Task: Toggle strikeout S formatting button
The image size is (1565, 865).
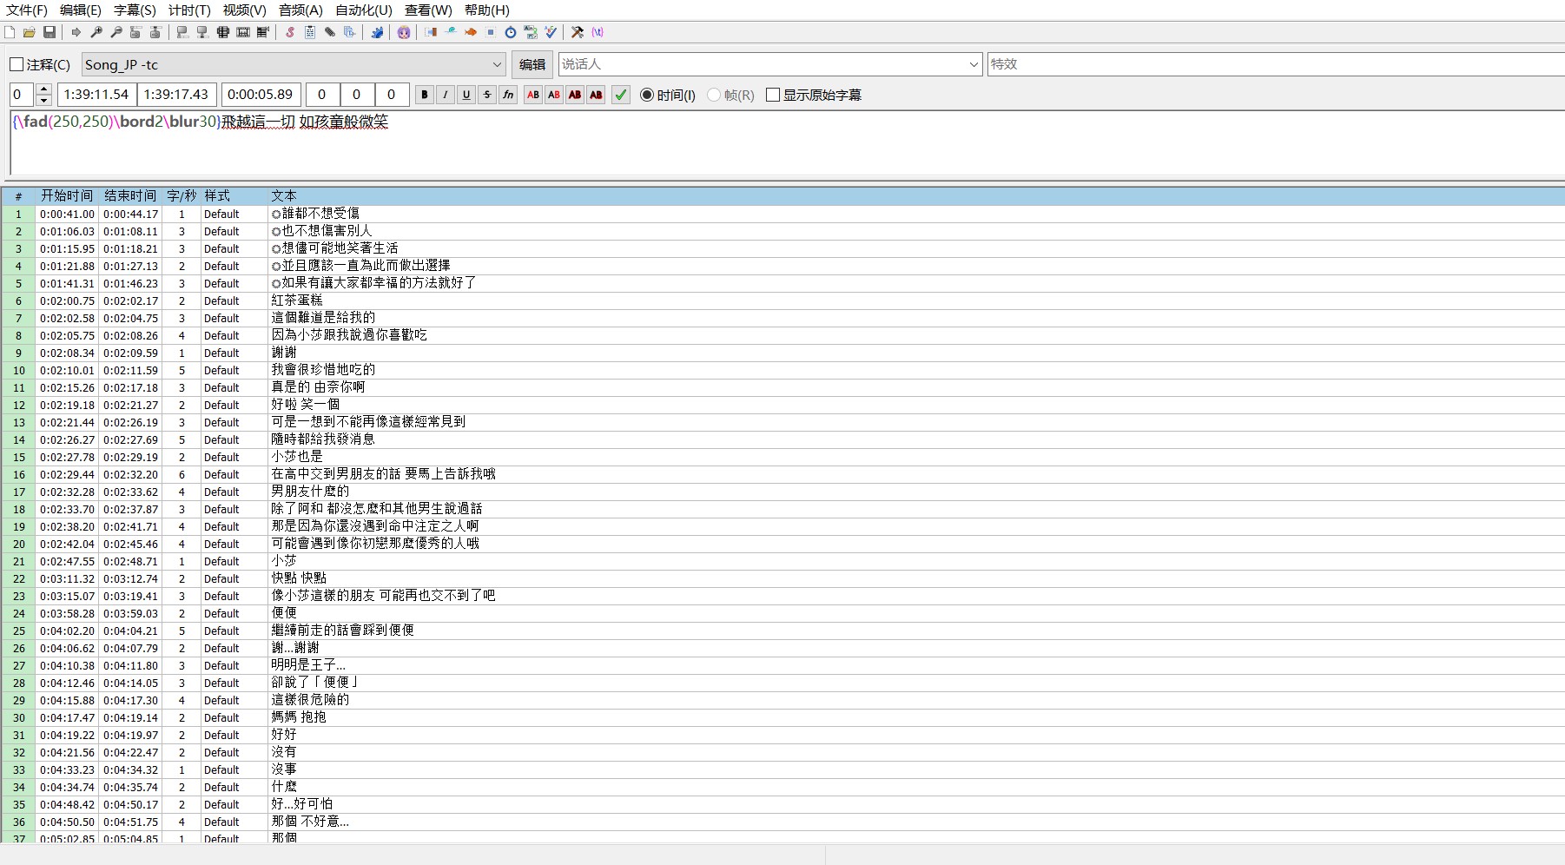Action: (x=487, y=95)
